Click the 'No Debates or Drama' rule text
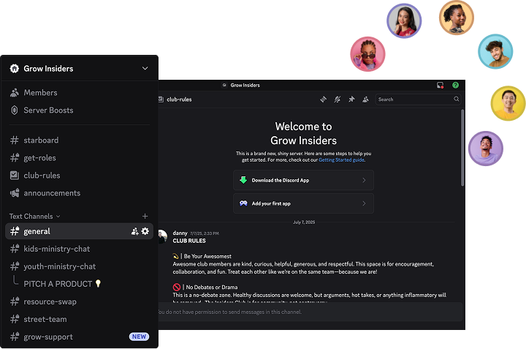The height and width of the screenshot is (349, 526). tap(212, 288)
